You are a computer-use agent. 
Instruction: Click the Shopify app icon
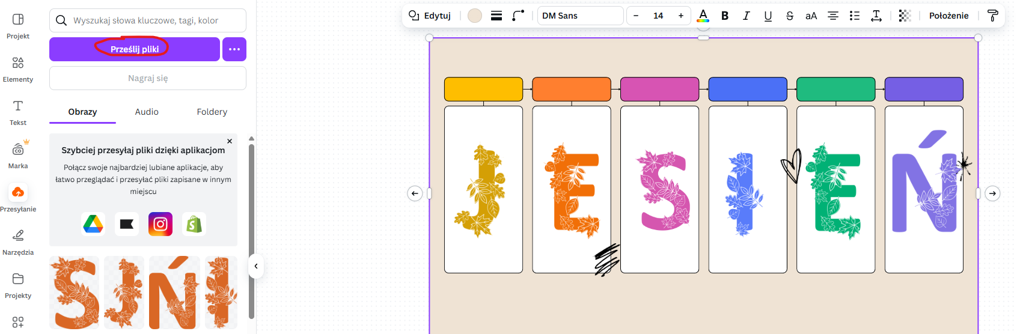click(194, 224)
